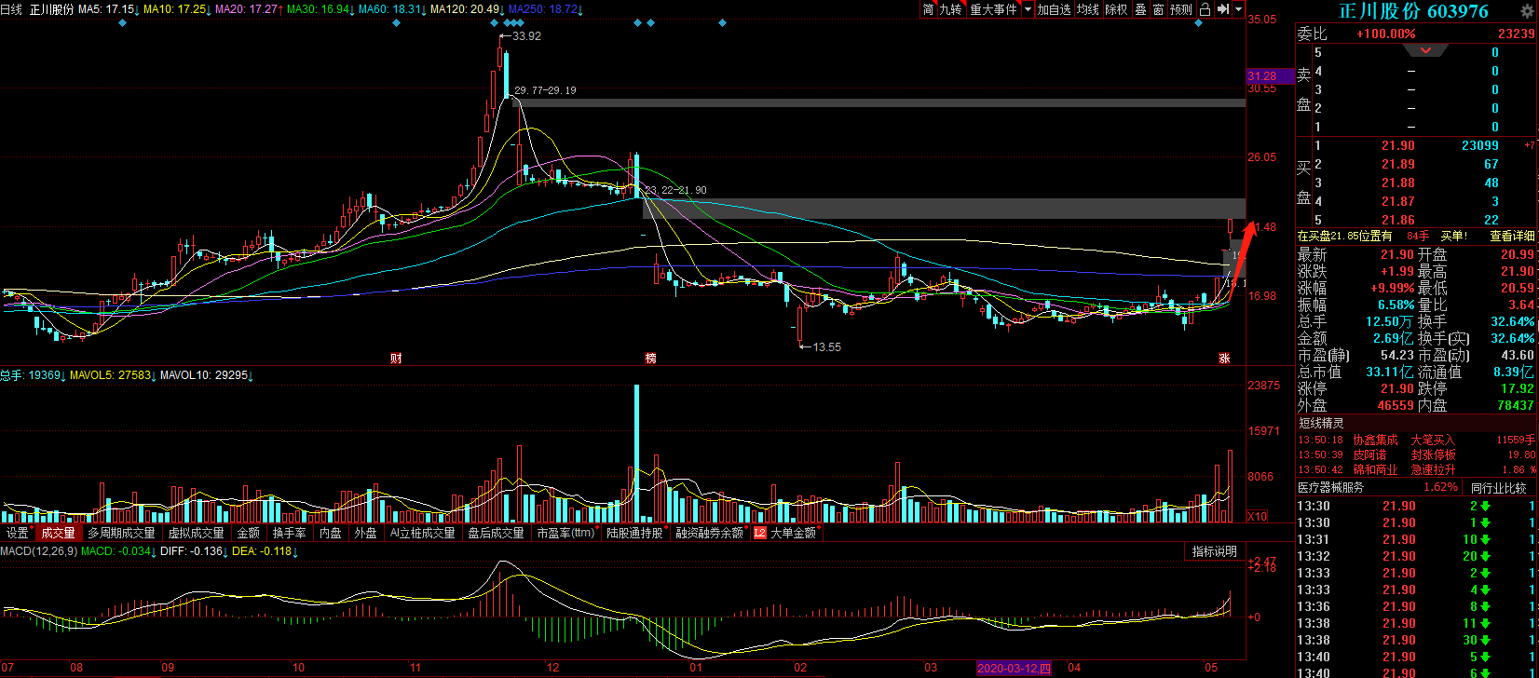Select the L2 大单金额 tab
The image size is (1539, 678).
785,534
